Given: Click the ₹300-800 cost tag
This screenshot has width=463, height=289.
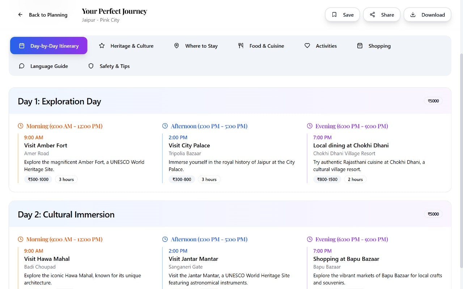Looking at the screenshot, I should point(182,179).
